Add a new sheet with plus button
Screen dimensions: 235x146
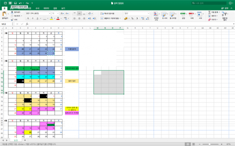(25, 140)
